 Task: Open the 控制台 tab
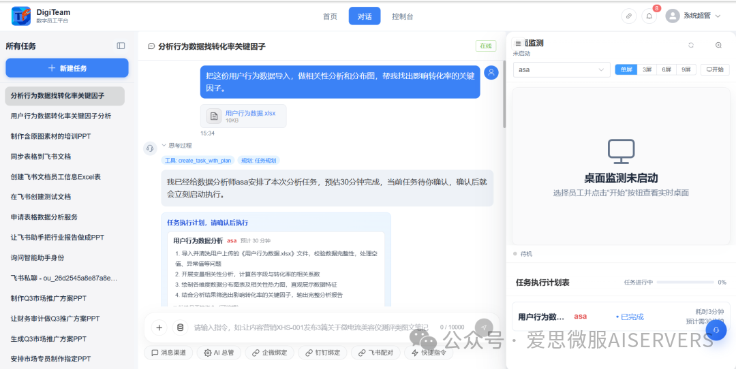point(403,16)
